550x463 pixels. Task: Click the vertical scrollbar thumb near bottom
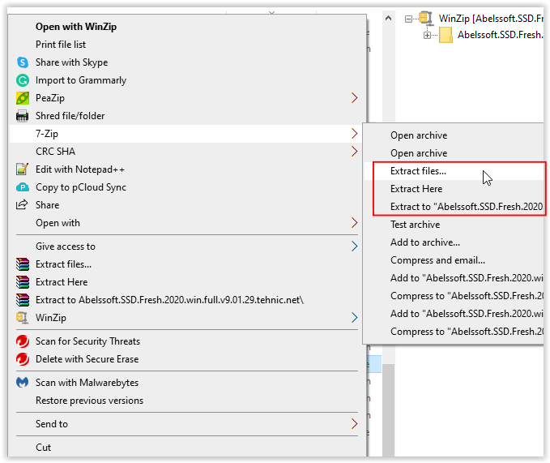(388, 410)
